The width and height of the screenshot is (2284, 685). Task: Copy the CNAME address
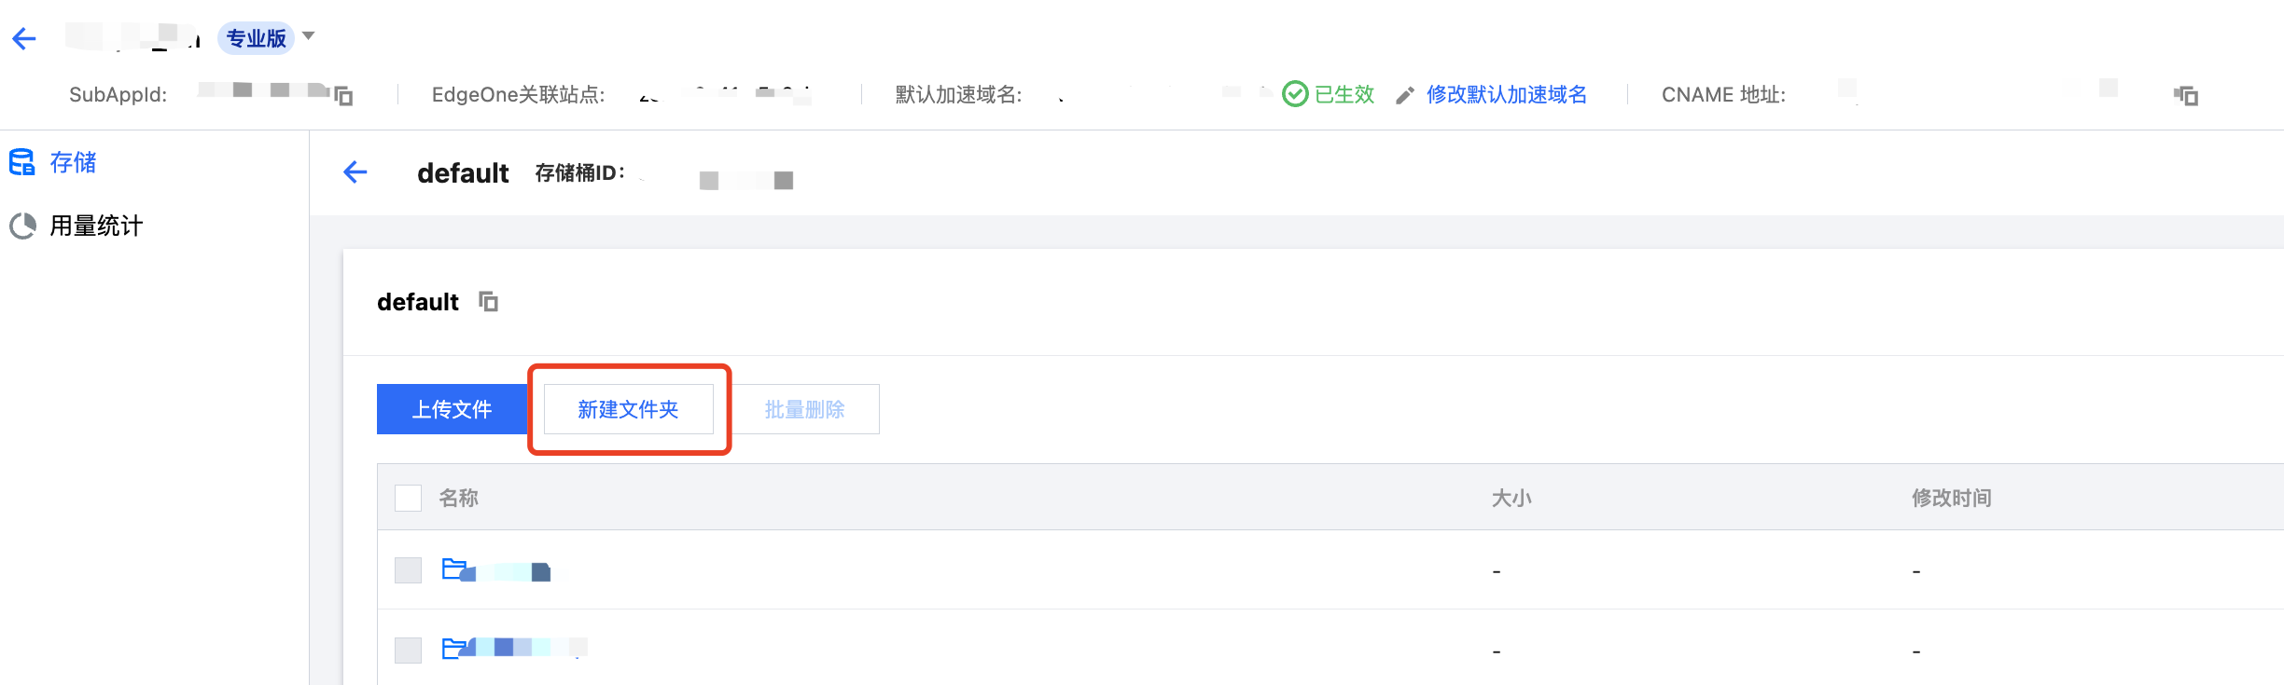[x=2186, y=95]
